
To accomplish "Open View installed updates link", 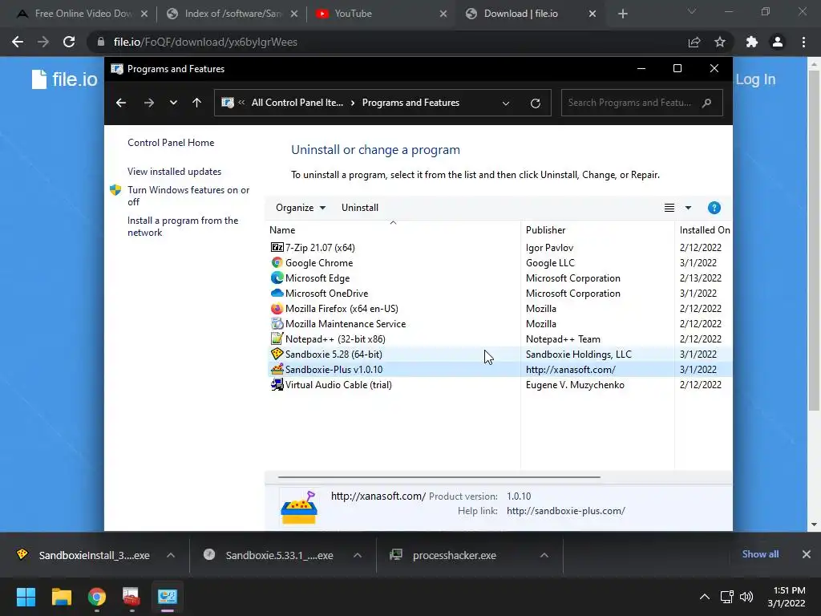I will tap(174, 172).
